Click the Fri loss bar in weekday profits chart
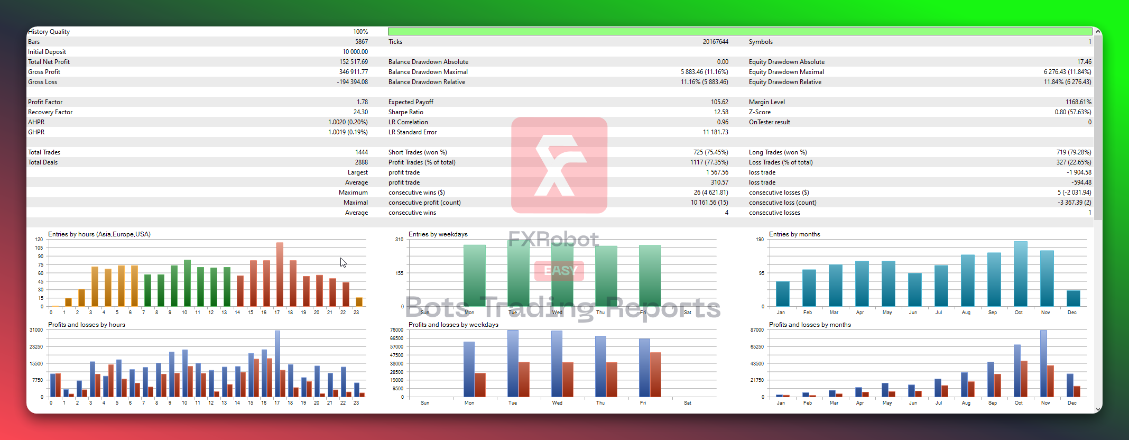This screenshot has width=1129, height=440. click(x=655, y=374)
